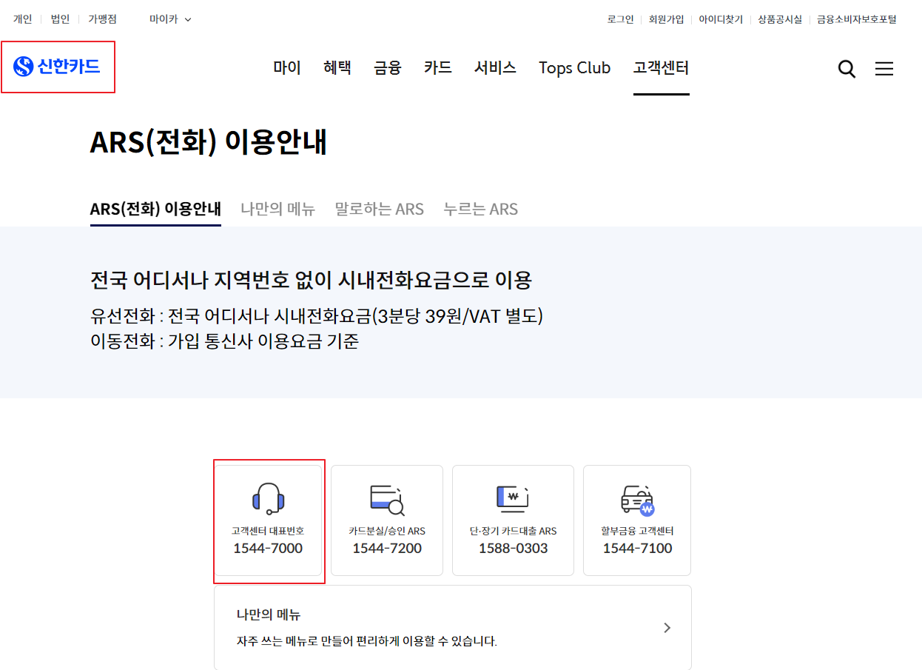Click the card search icon for 카드분실/승인 ARS
The height and width of the screenshot is (670, 922).
[387, 500]
